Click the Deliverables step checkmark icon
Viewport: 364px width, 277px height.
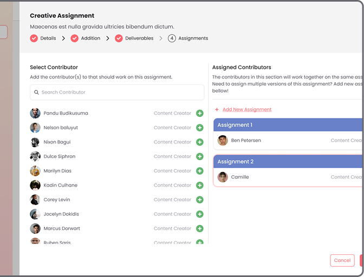(x=119, y=38)
